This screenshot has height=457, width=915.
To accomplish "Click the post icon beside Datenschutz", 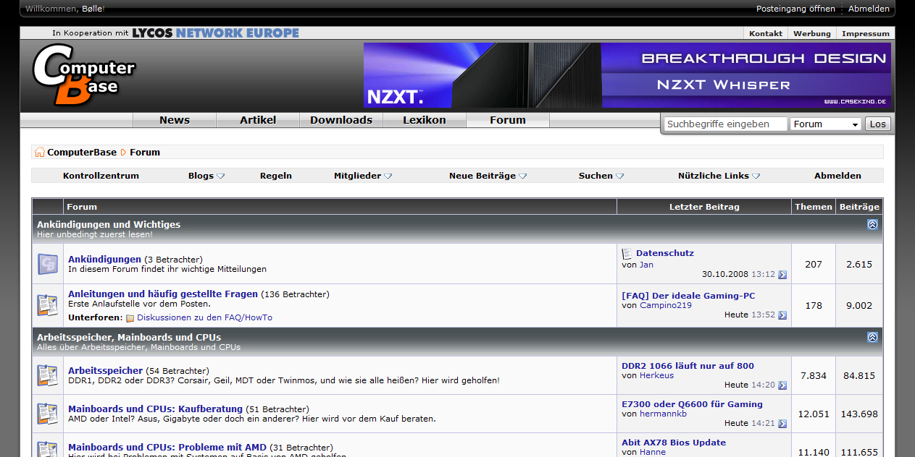I will [627, 254].
